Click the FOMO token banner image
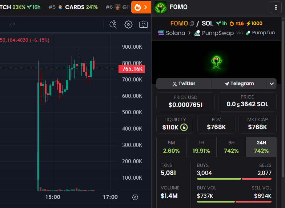The height and width of the screenshot is (208, 285). click(x=216, y=63)
